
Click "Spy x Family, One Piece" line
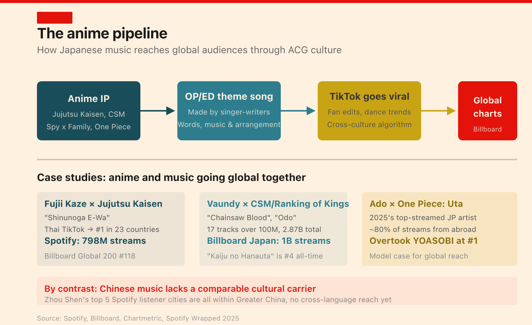tap(89, 127)
